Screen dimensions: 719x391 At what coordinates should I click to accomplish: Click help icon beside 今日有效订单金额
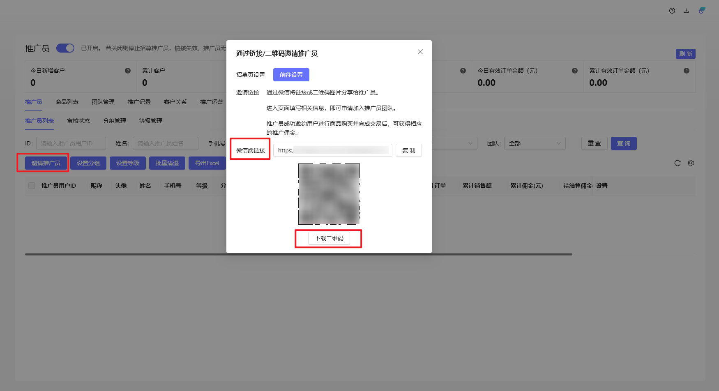pyautogui.click(x=575, y=71)
